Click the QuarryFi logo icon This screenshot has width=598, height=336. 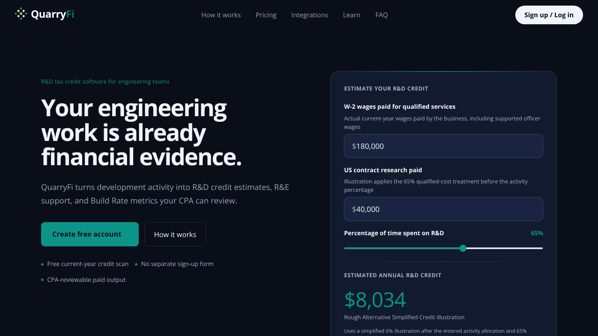(21, 14)
